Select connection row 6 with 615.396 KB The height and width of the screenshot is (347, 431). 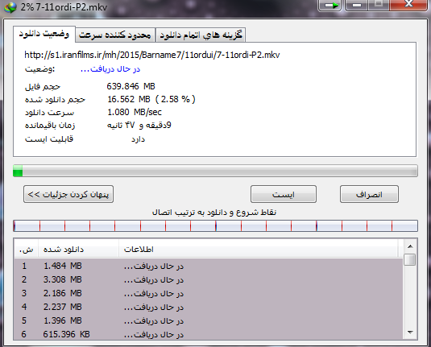[209, 334]
